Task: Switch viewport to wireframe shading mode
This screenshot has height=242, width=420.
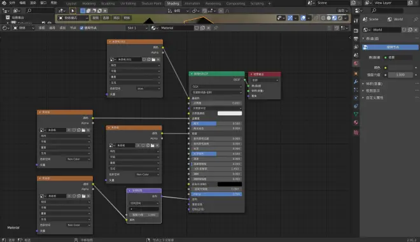Action: pos(323,18)
